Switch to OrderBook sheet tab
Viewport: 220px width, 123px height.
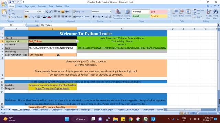(x=56, y=110)
